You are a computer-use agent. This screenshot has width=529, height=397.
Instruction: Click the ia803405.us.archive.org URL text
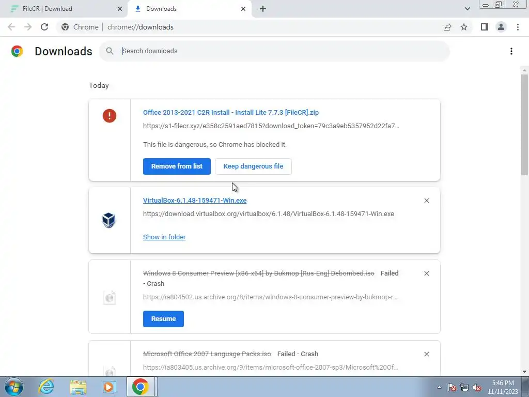point(271,368)
